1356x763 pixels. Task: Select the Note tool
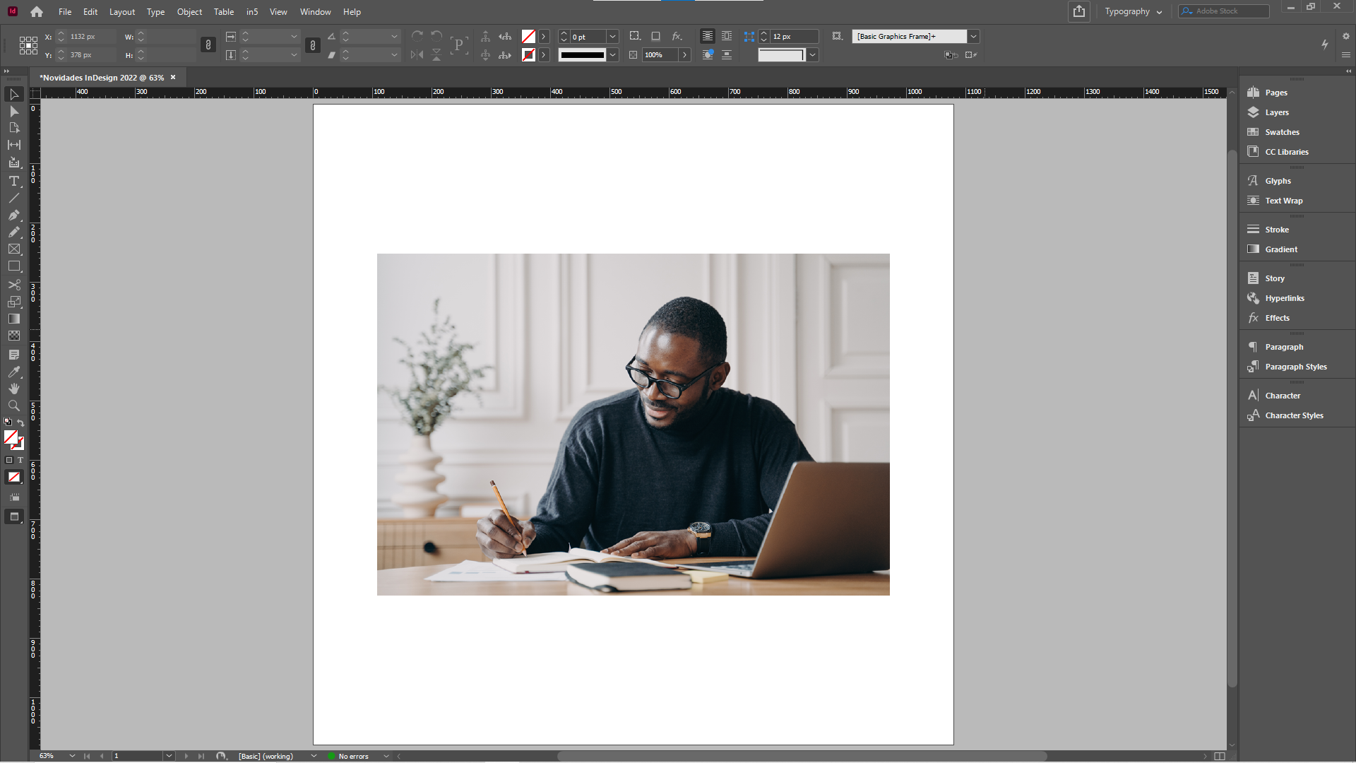tap(13, 355)
